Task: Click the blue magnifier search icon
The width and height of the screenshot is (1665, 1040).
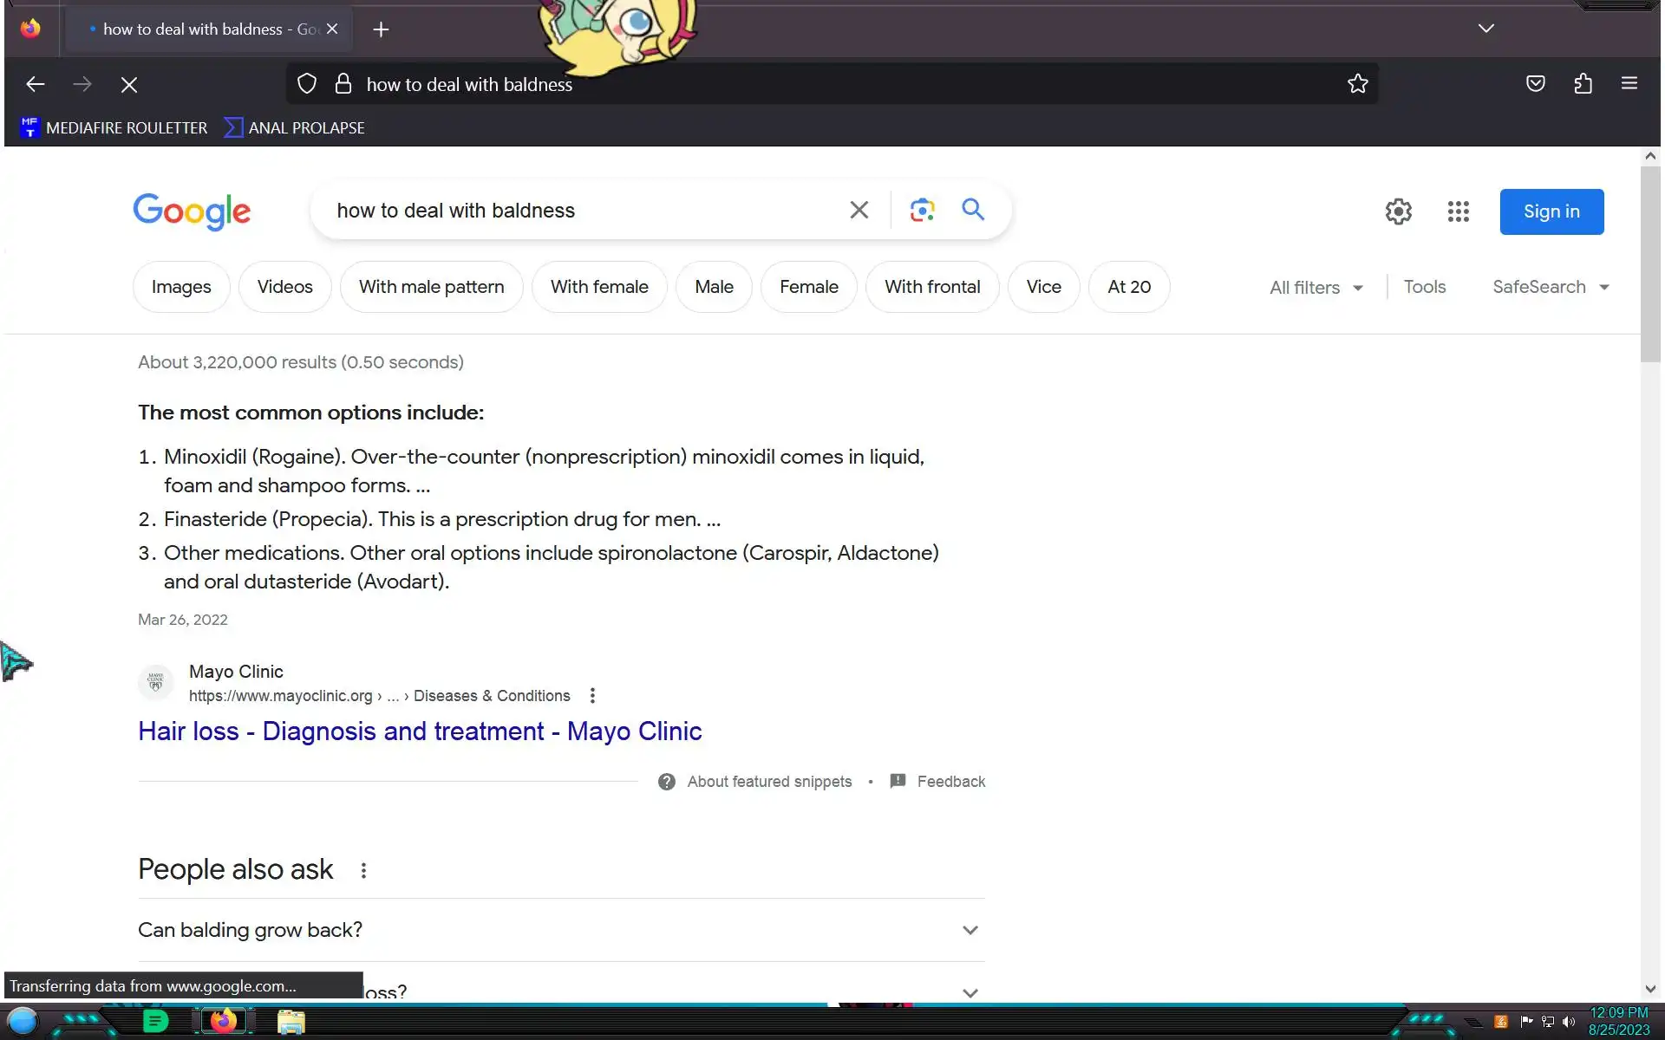Action: [973, 210]
